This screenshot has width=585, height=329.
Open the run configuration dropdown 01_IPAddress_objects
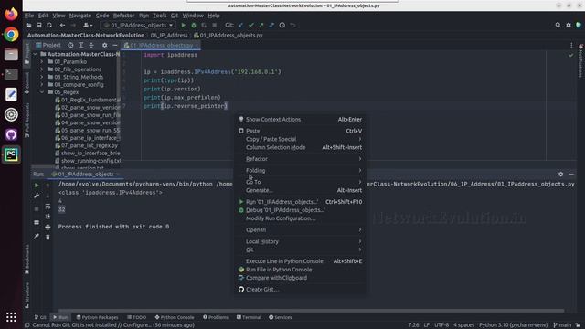coord(138,25)
